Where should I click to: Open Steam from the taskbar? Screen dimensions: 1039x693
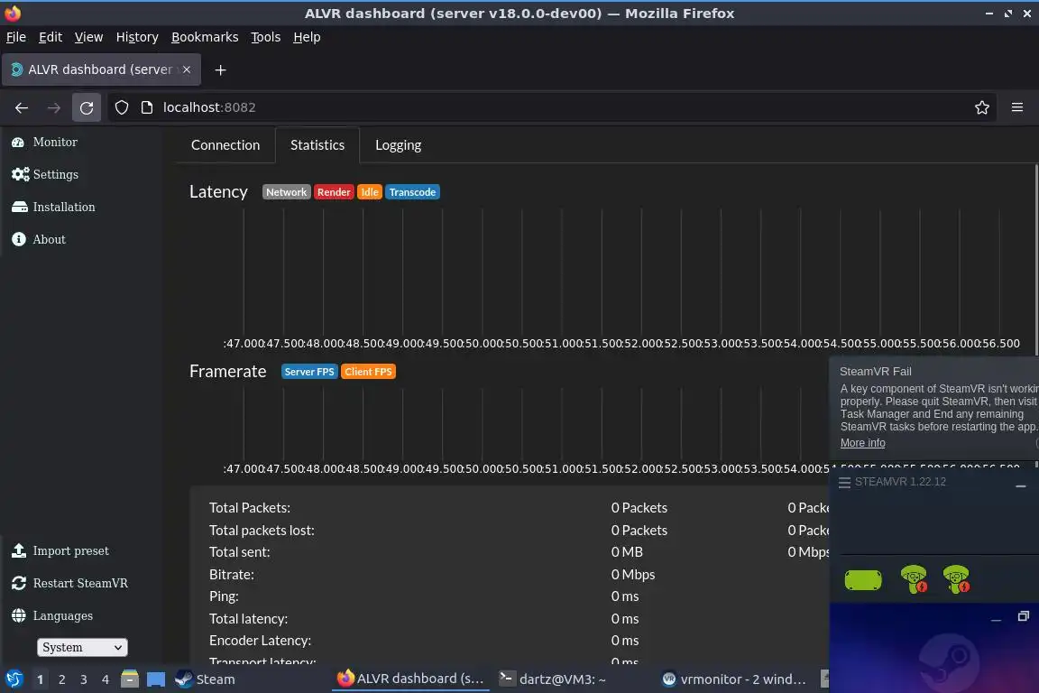tap(205, 679)
